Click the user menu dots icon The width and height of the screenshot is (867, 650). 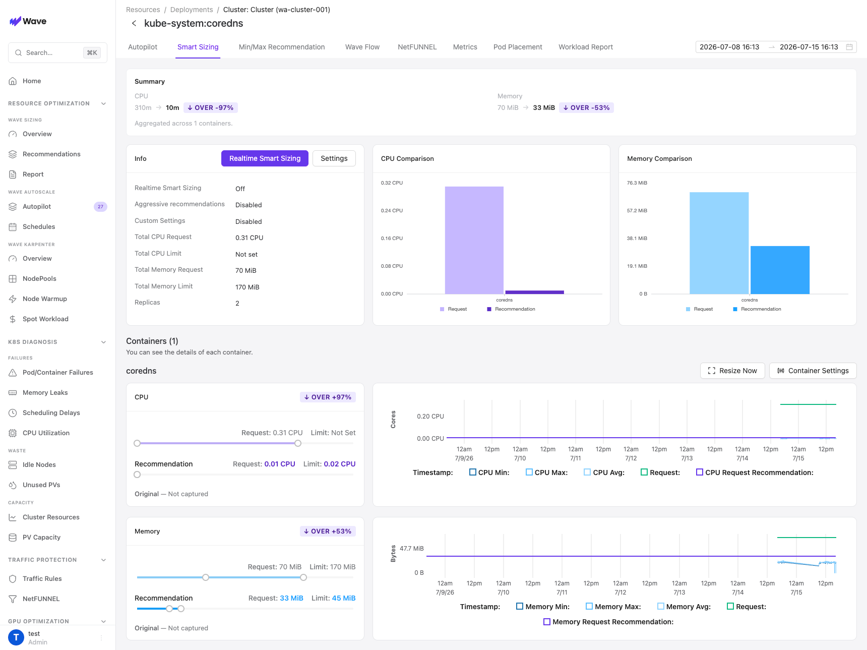(x=101, y=638)
